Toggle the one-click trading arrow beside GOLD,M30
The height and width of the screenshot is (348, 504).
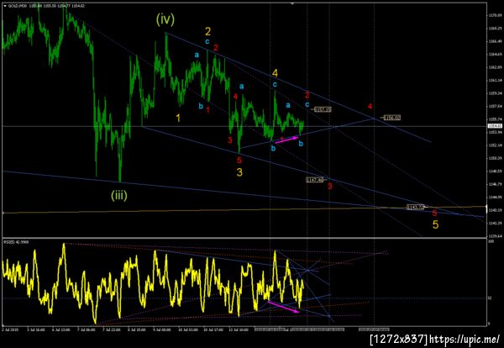[4, 6]
